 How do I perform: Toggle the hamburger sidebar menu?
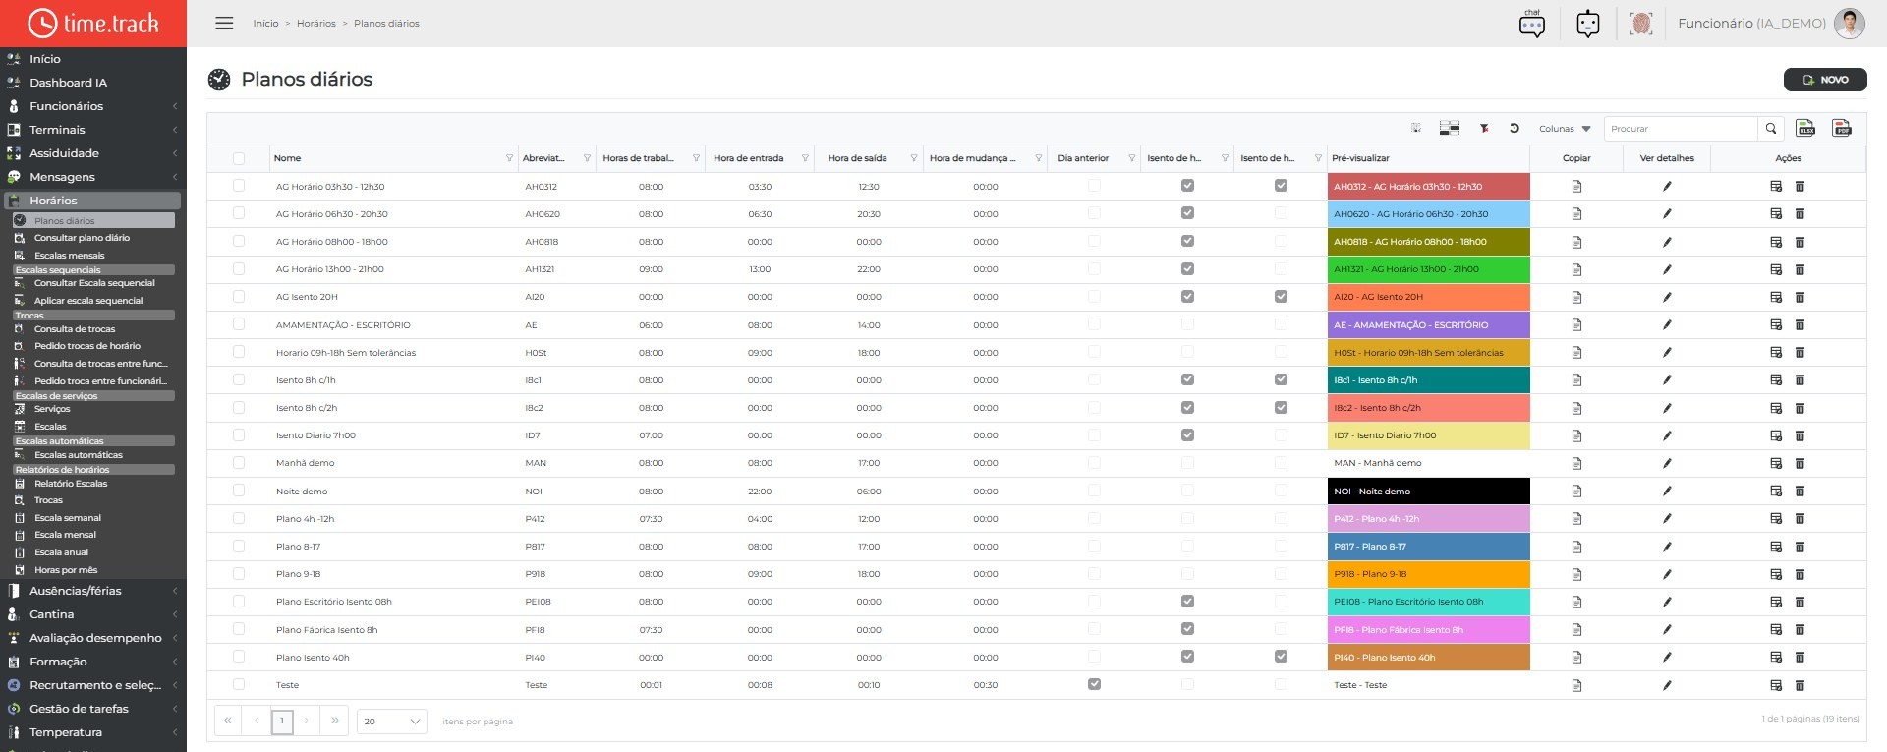pyautogui.click(x=224, y=23)
